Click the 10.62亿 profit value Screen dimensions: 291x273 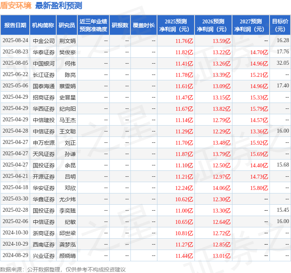point(184,199)
